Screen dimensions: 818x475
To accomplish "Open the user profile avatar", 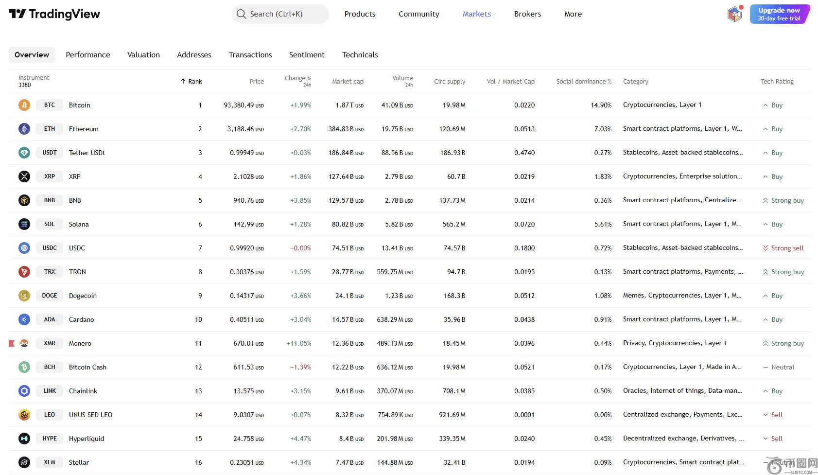I will click(x=734, y=14).
